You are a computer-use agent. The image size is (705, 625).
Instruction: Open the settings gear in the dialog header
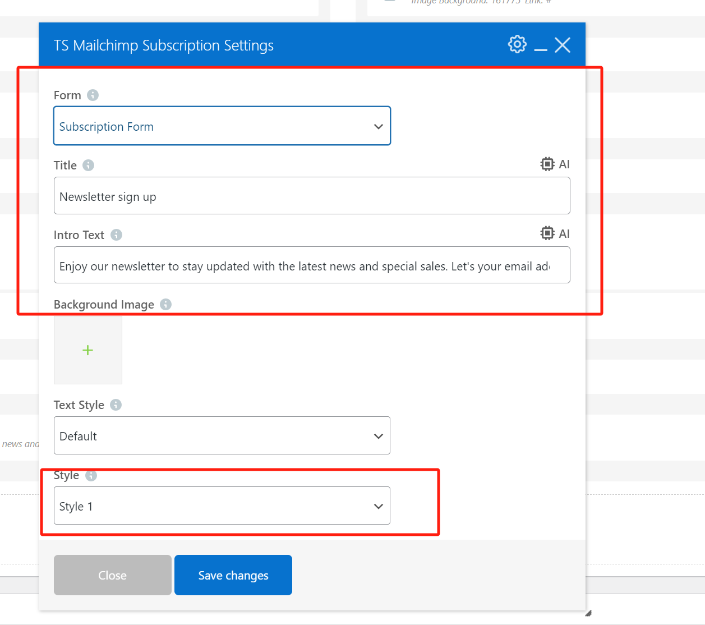pos(517,44)
